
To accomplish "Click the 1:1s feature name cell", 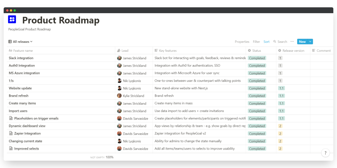I will (61, 81).
